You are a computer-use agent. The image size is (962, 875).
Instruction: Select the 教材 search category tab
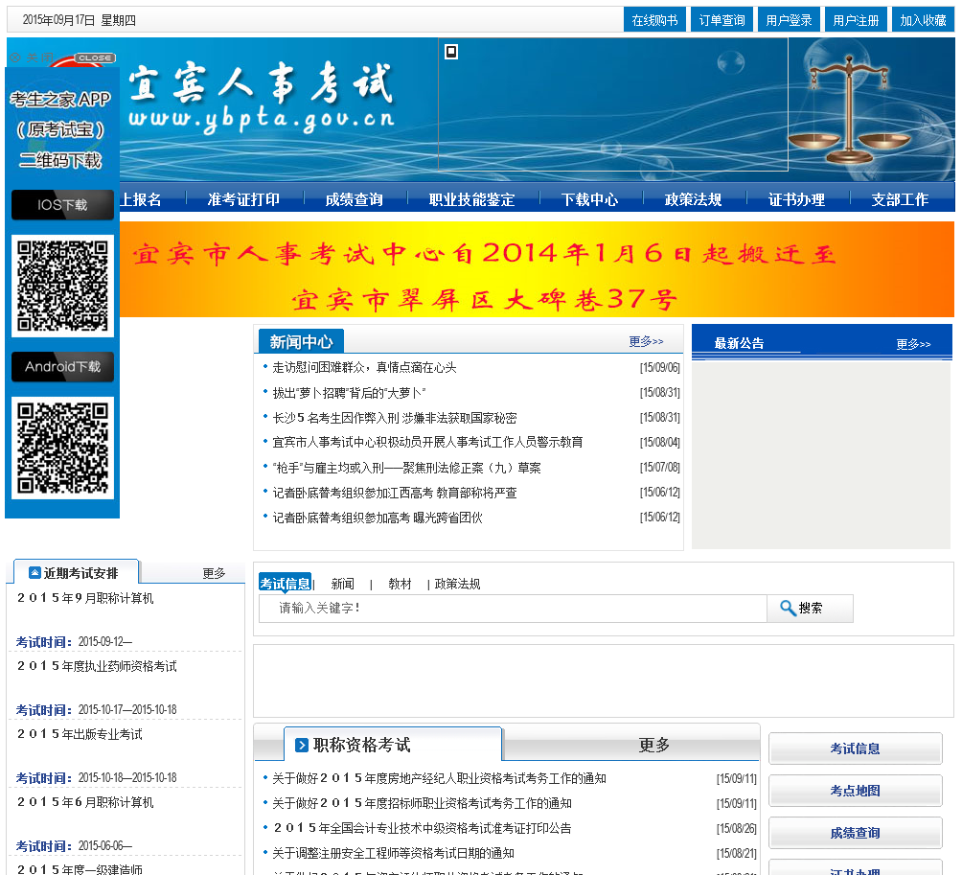pos(400,584)
